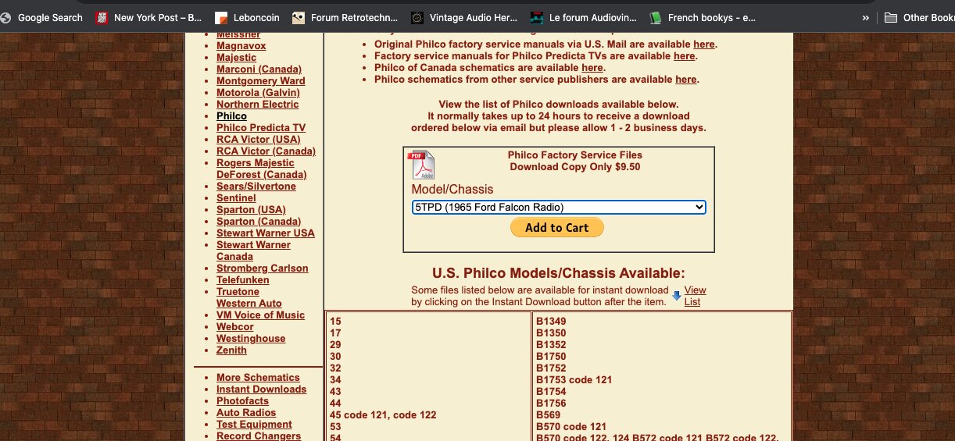Open the Northern Electric link
955x441 pixels.
coord(257,105)
